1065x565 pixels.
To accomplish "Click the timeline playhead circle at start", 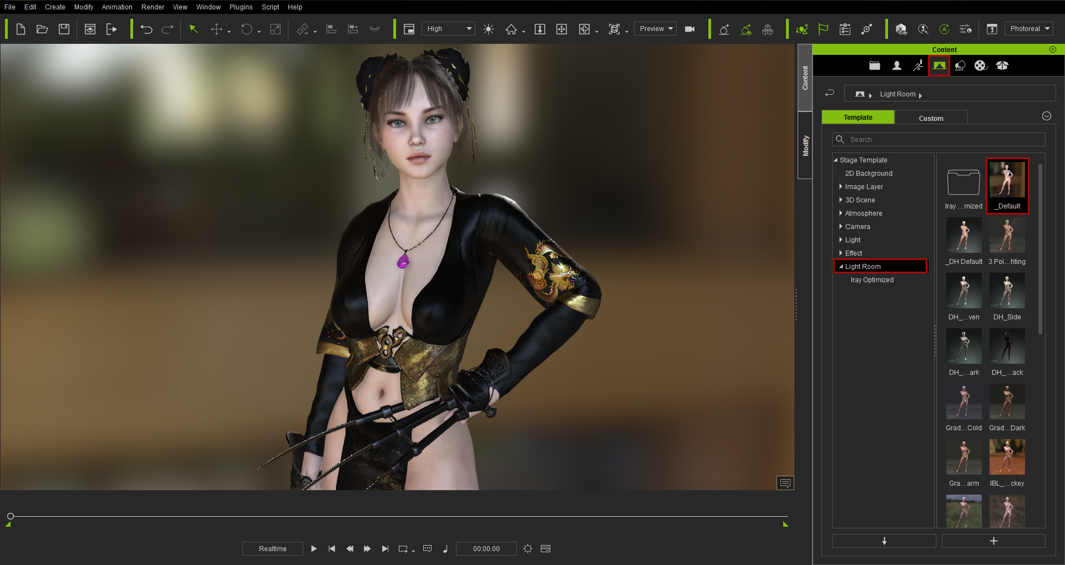I will pos(10,516).
